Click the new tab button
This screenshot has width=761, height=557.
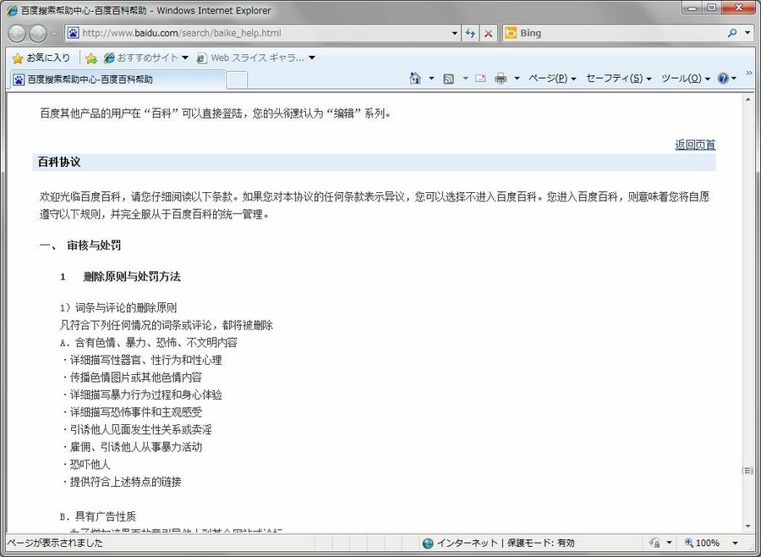tap(238, 80)
